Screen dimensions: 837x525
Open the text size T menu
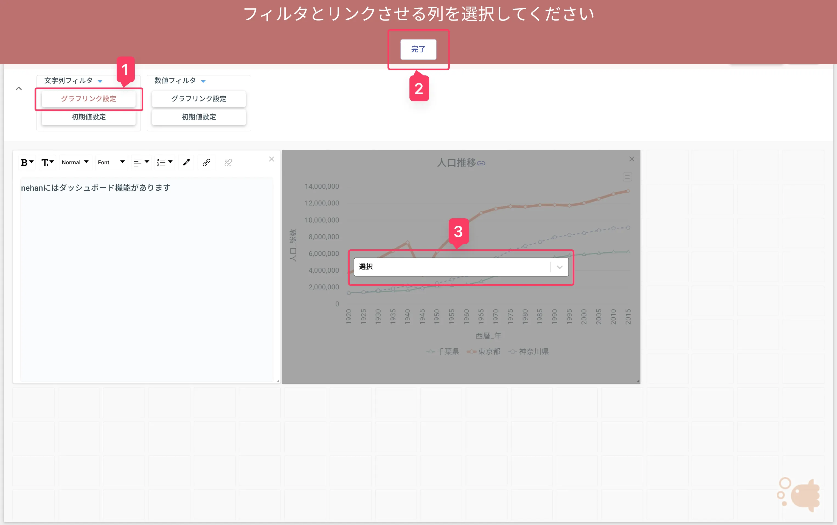tap(47, 162)
